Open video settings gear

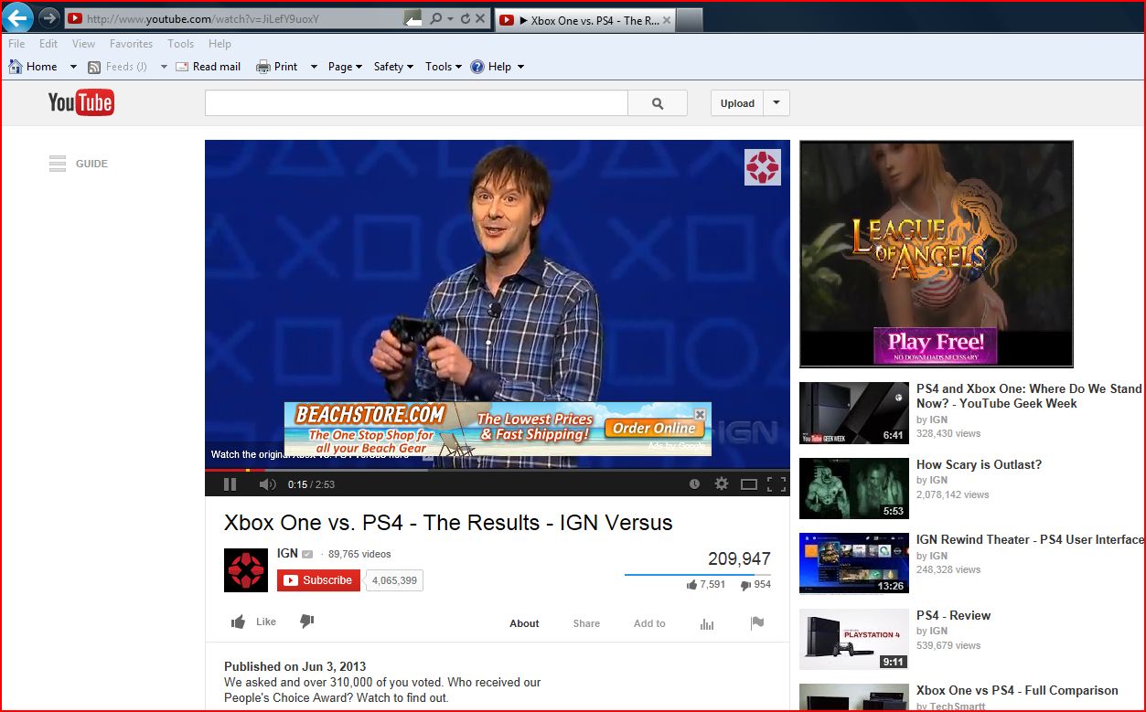(722, 484)
